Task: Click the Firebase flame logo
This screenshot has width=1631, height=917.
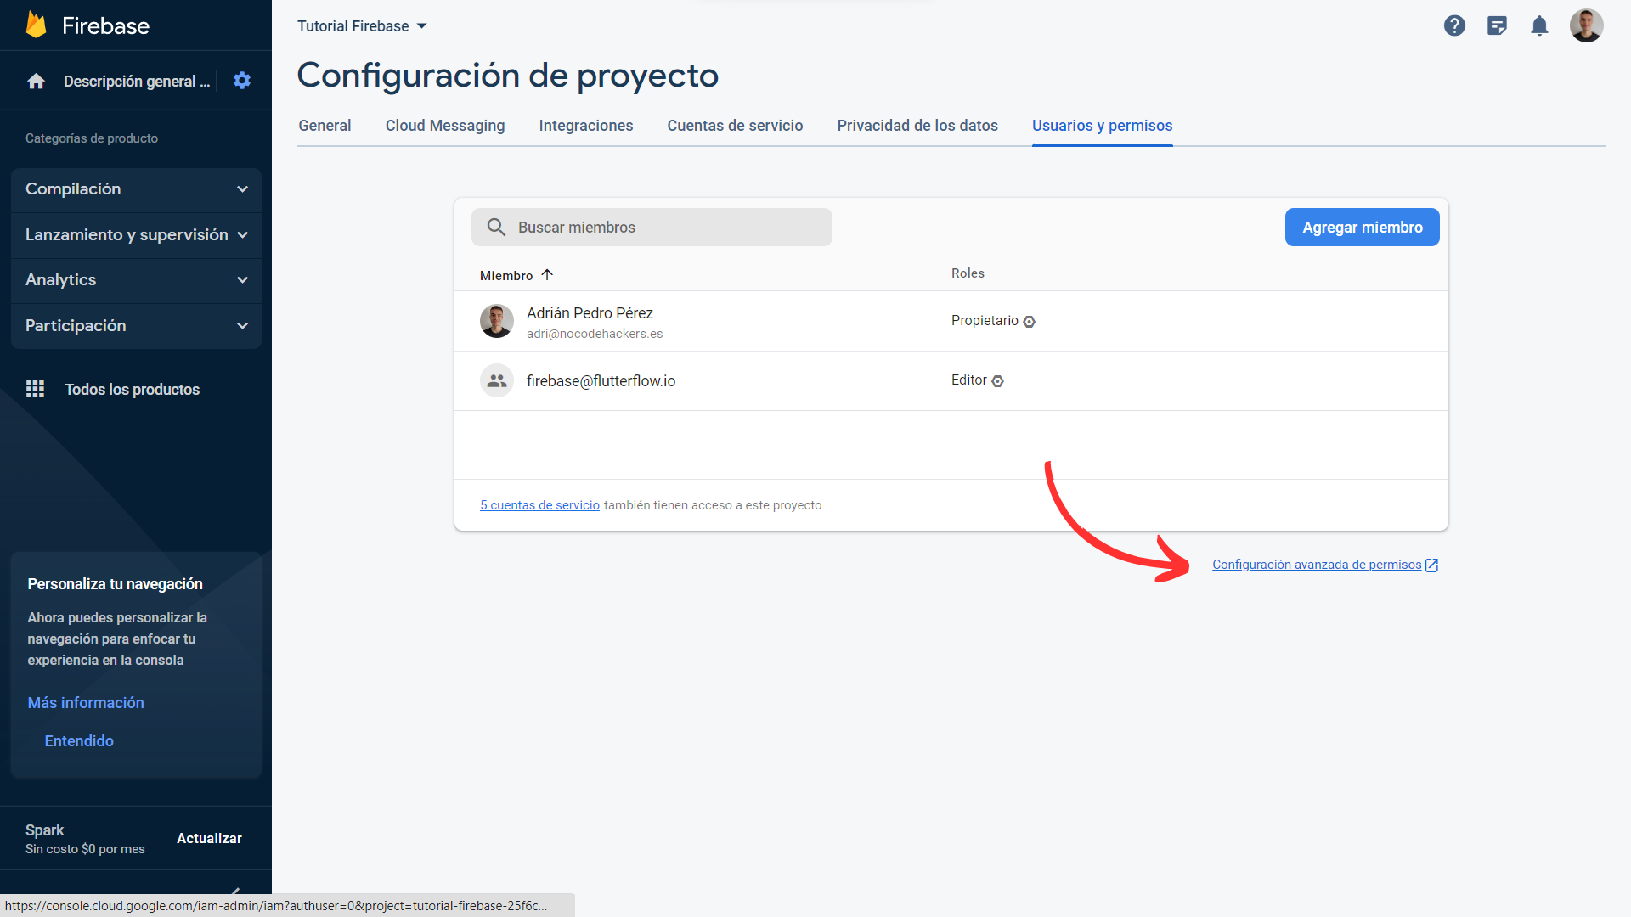Action: (x=36, y=25)
